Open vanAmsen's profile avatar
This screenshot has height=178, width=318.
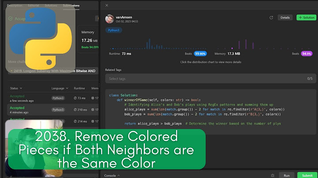coord(110,19)
